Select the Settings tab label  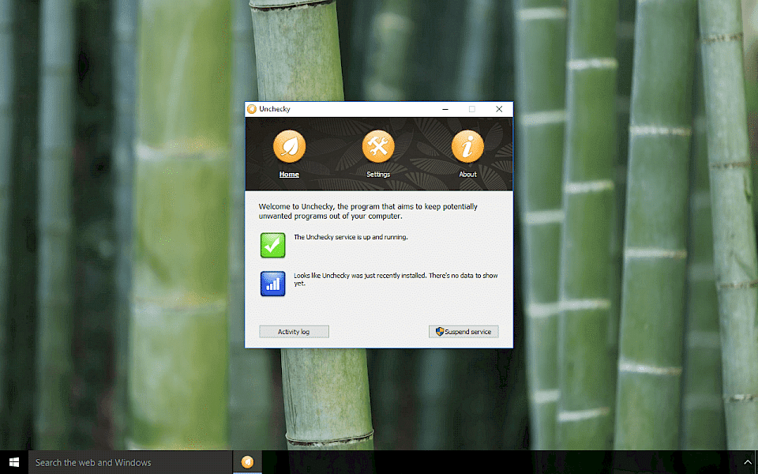click(378, 174)
